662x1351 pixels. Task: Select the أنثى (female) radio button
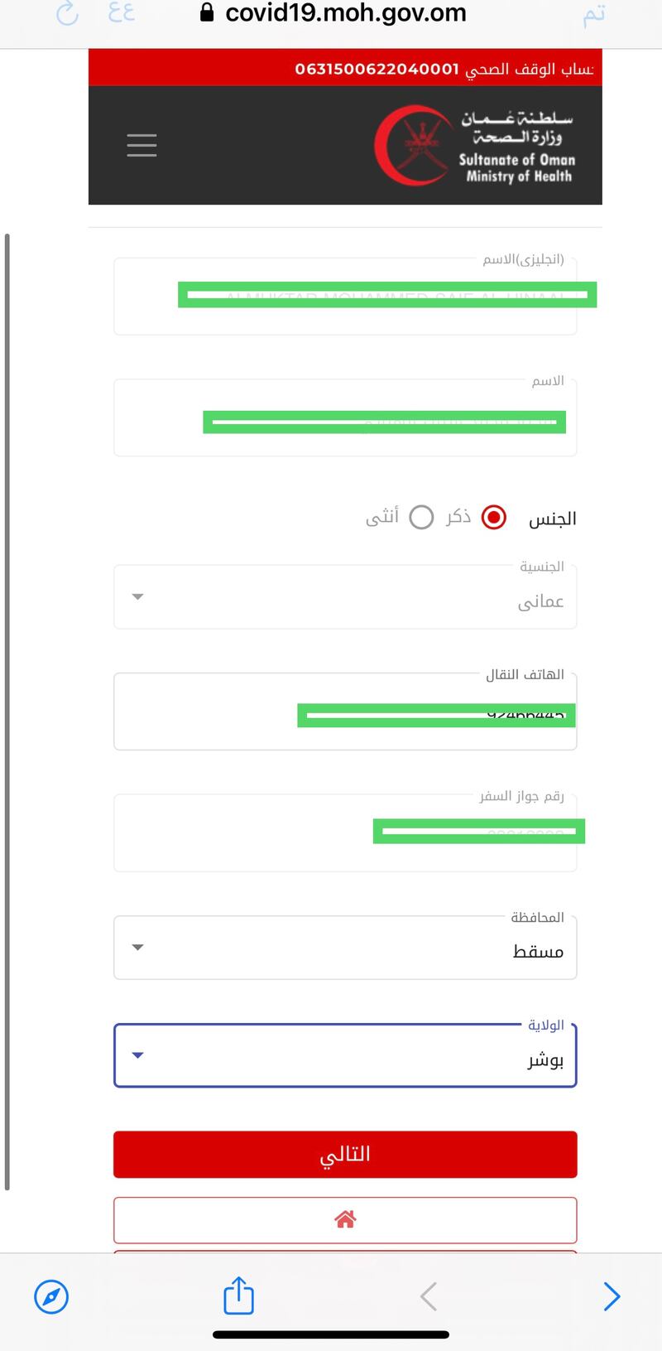coord(421,518)
